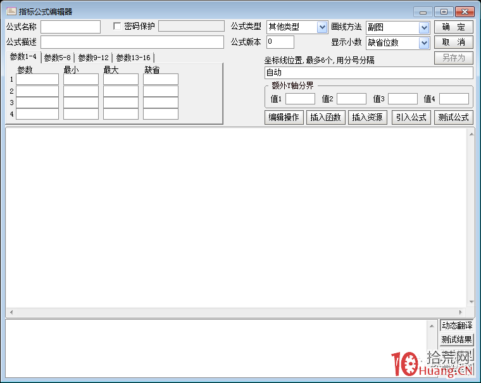Switch to the 参数13-16 tab
This screenshot has width=481, height=383.
point(133,58)
